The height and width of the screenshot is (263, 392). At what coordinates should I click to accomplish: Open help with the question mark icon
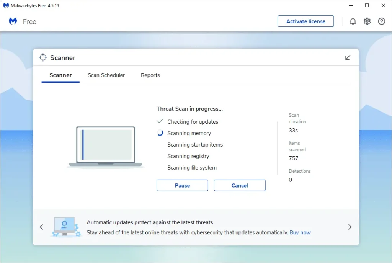(382, 21)
